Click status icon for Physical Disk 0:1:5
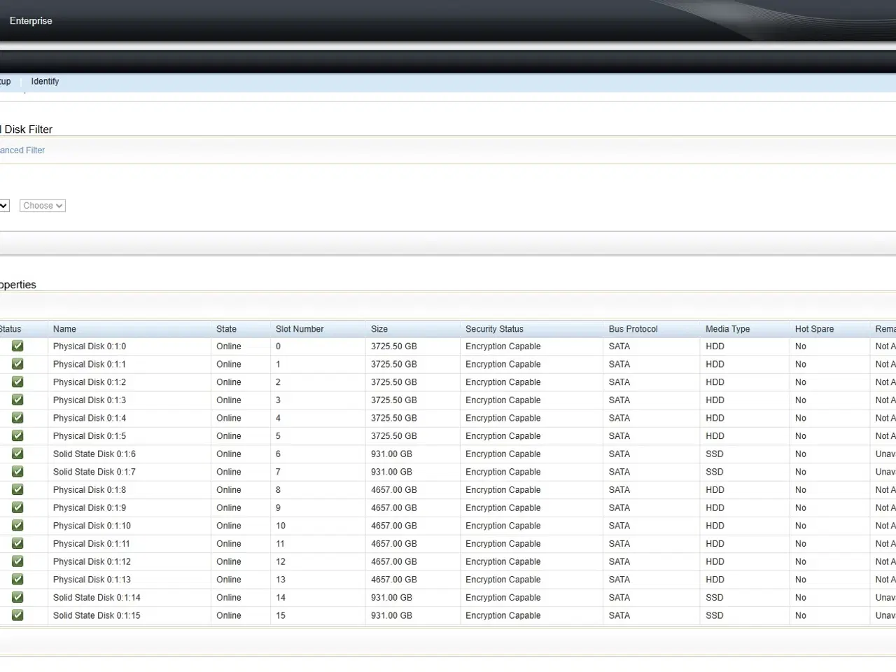 click(x=17, y=435)
